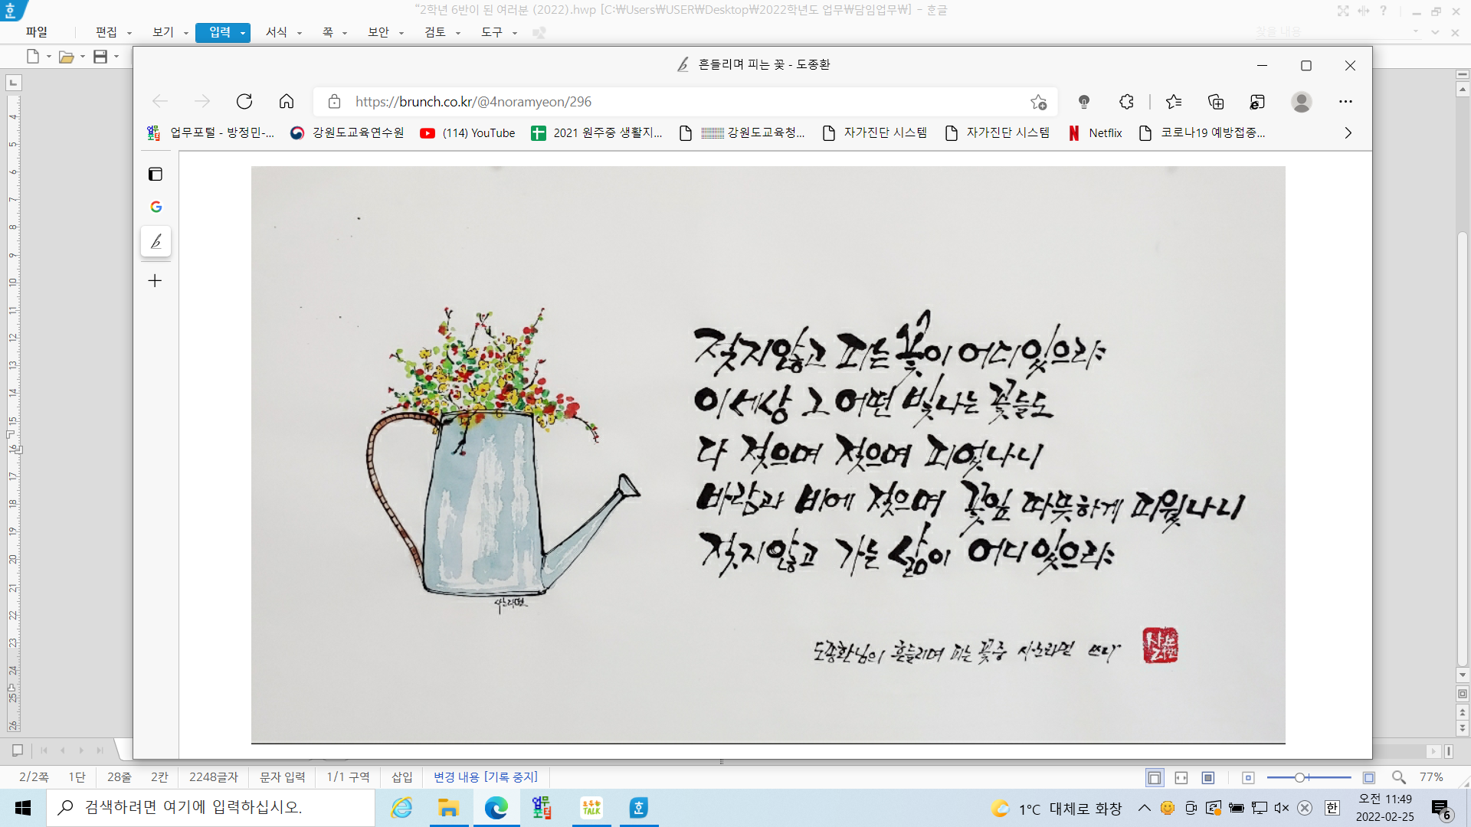This screenshot has height=827, width=1471.
Task: Click the 2/2쪽 page indicator
Action: (34, 777)
